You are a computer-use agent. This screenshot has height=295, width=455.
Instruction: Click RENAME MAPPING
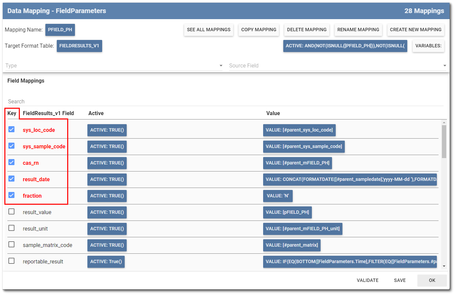(358, 30)
